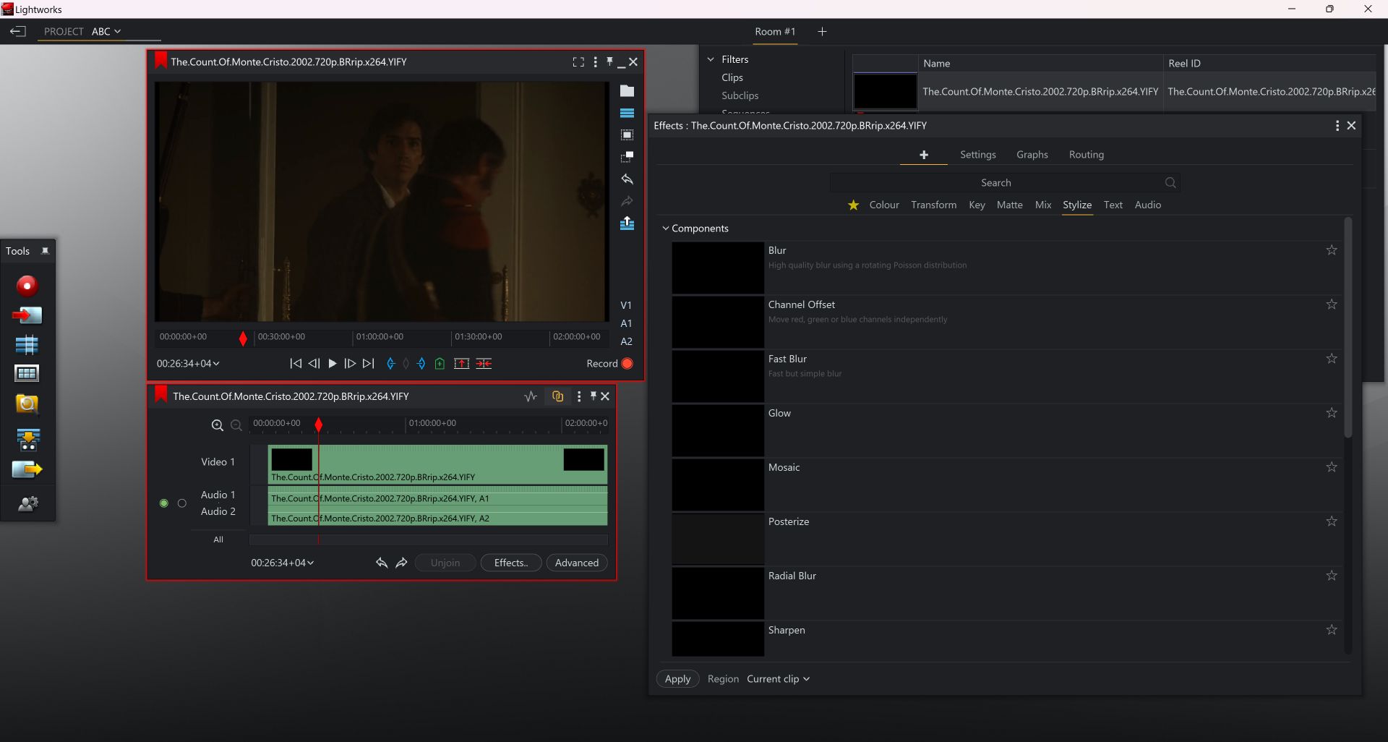Pin the Tools panel
Image resolution: width=1388 pixels, height=742 pixels.
click(45, 251)
